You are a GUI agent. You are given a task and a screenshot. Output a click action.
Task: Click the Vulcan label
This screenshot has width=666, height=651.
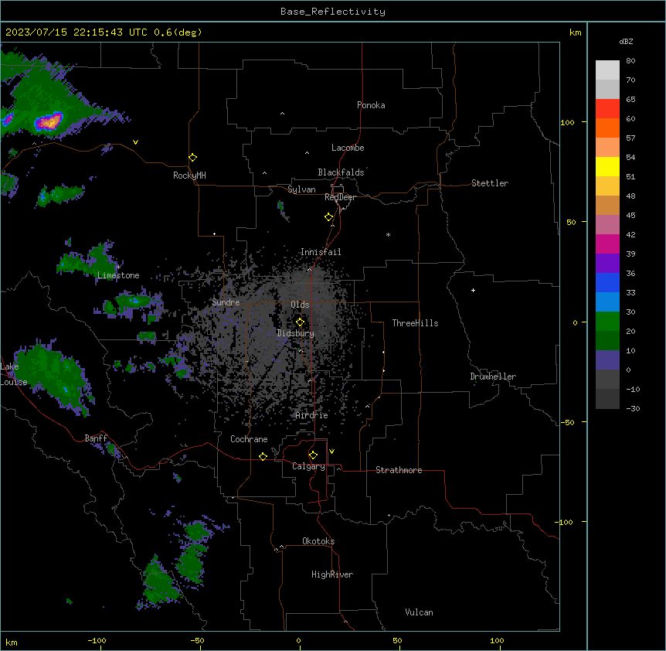pyautogui.click(x=419, y=612)
